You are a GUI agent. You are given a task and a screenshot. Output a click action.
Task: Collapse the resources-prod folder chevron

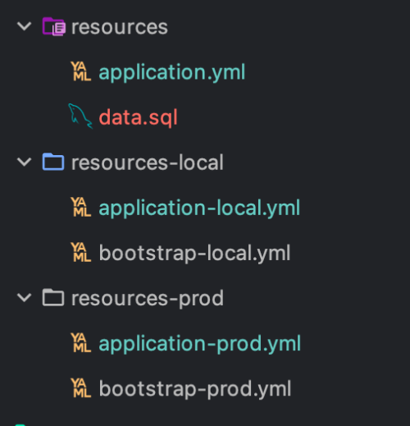[25, 298]
